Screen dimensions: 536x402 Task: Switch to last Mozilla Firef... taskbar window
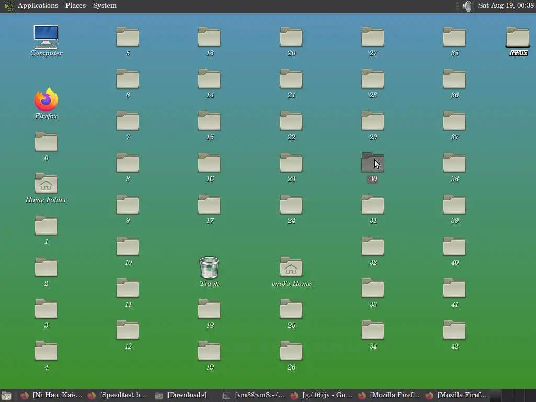tap(456, 395)
